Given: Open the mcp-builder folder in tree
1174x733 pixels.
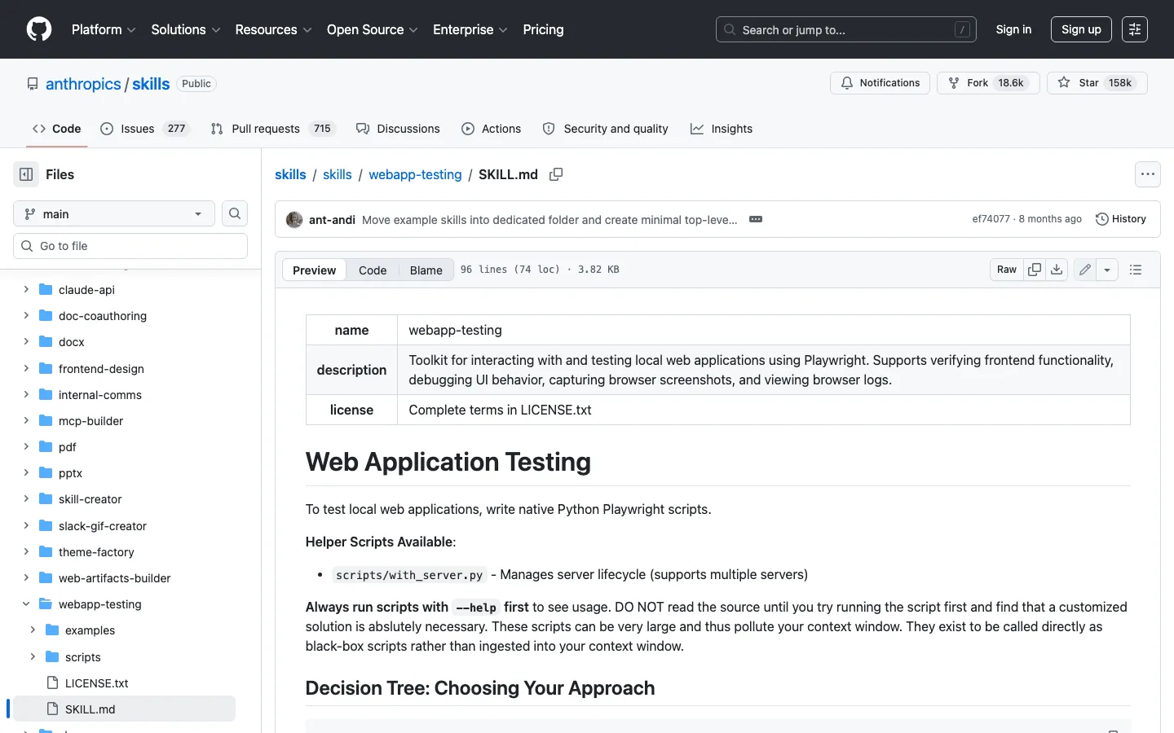Looking at the screenshot, I should pyautogui.click(x=90, y=421).
